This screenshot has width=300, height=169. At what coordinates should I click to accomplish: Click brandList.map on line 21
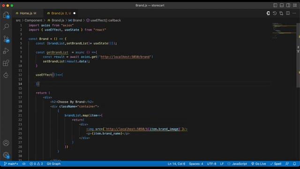point(76,115)
